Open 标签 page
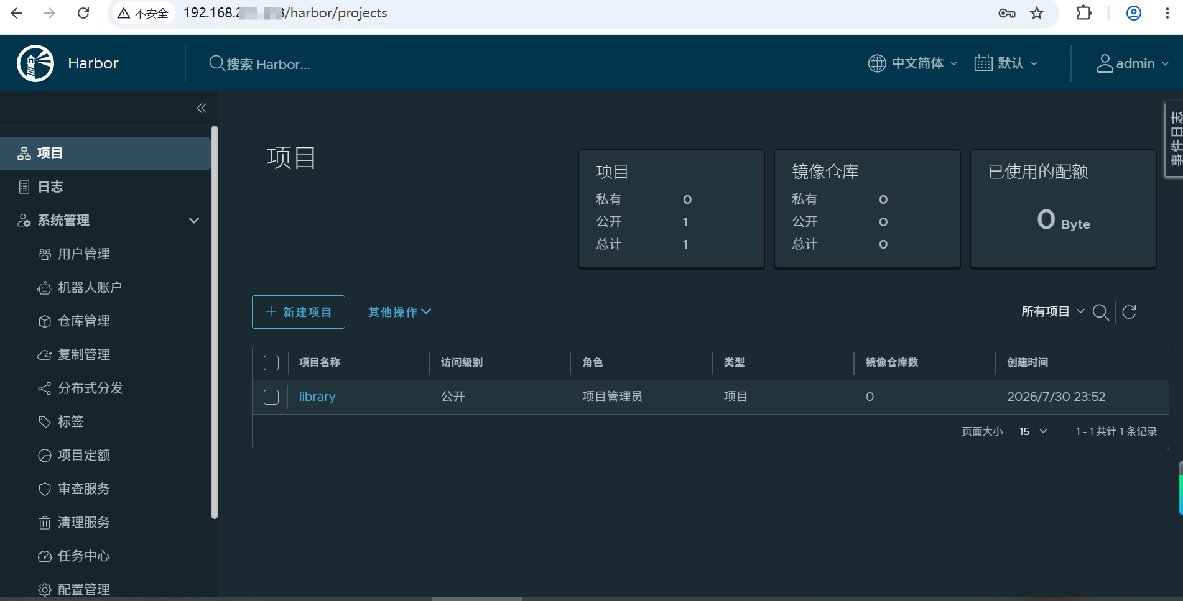The height and width of the screenshot is (601, 1183). pos(70,422)
